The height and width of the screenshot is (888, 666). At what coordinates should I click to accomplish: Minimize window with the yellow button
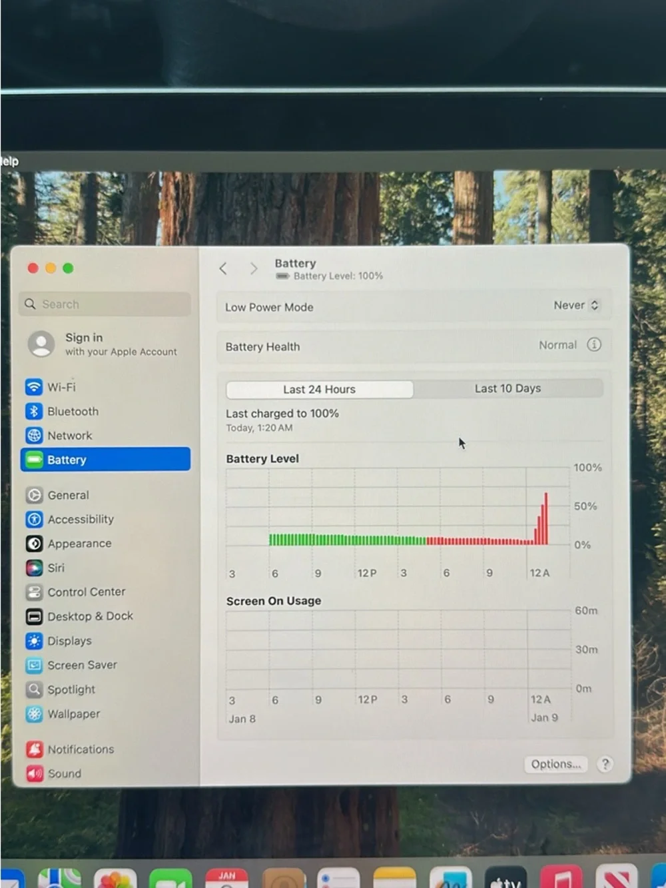(x=51, y=268)
